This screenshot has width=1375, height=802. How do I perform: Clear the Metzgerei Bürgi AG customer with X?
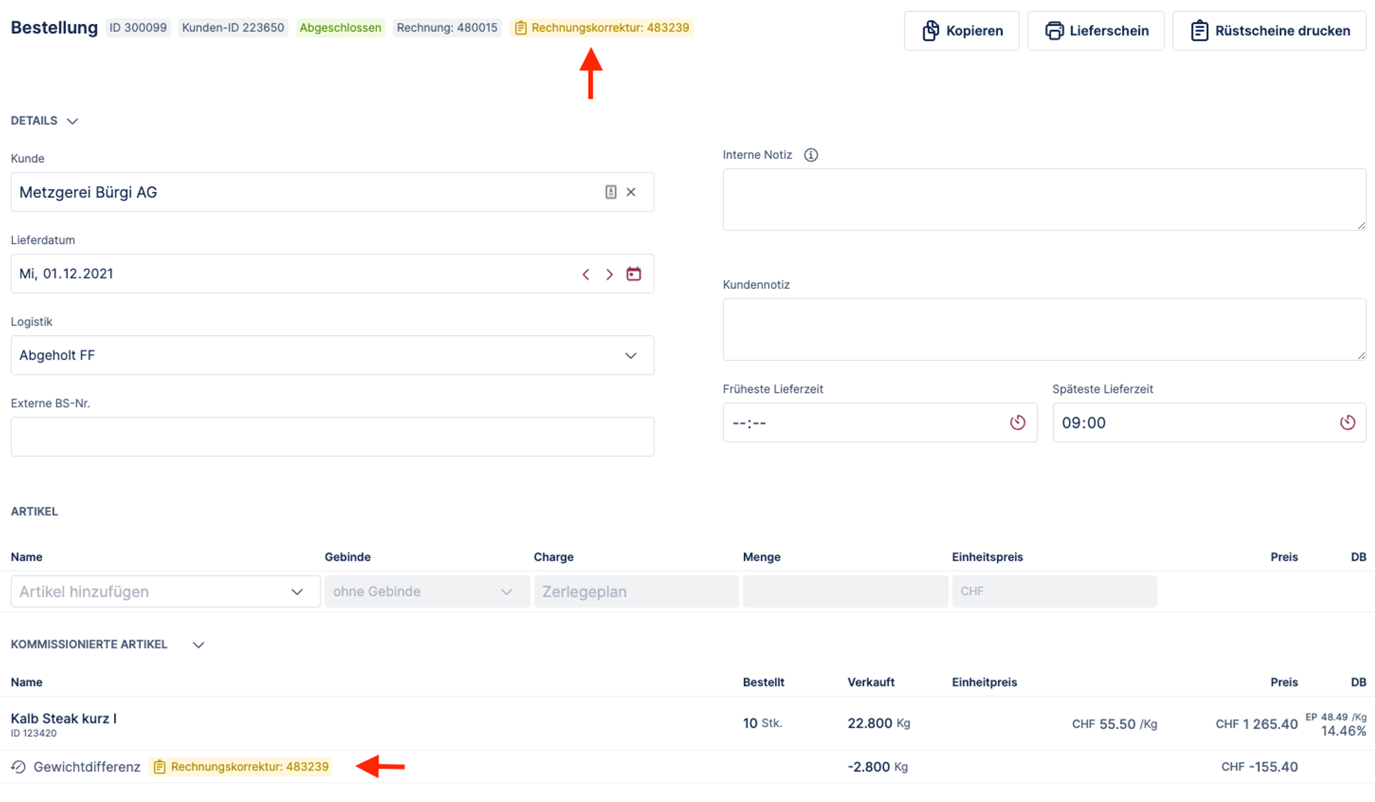(631, 192)
